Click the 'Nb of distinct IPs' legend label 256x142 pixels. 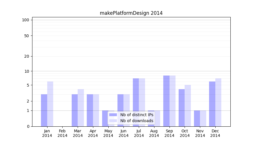[x=137, y=115]
